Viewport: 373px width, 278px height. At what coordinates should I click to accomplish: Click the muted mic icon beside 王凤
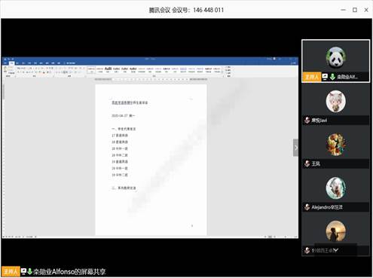[307, 163]
